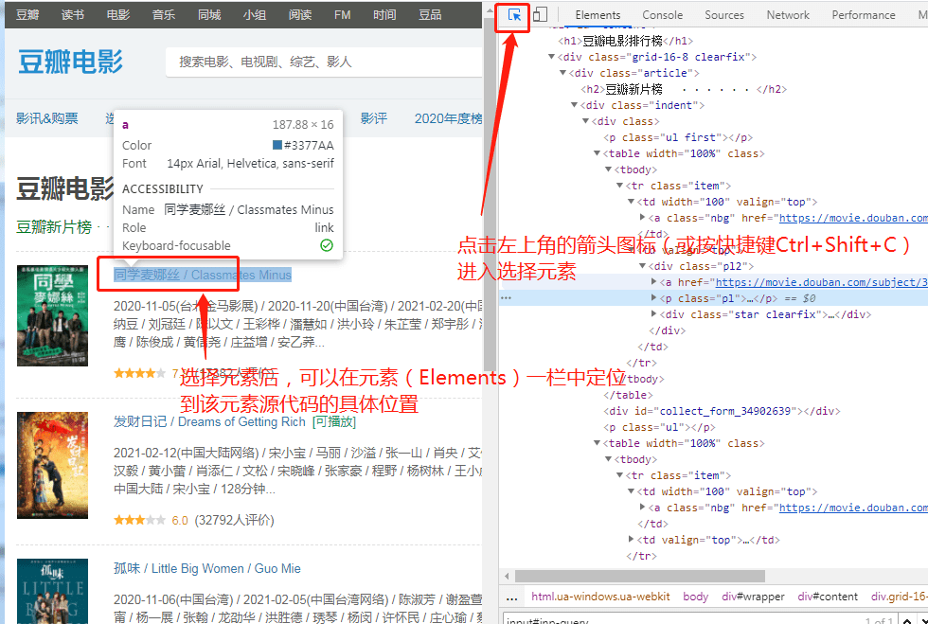Expand the a href movie.douban.com/subject node
The width and height of the screenshot is (928, 624).
tap(653, 282)
